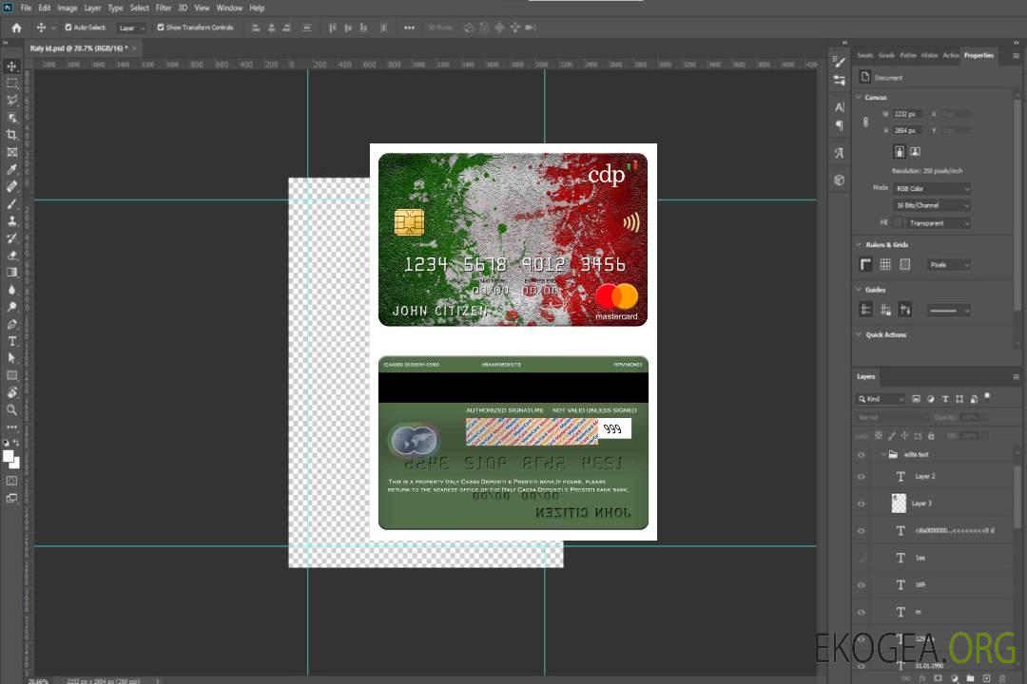Select the Rectangle shape tool
This screenshot has width=1027, height=684.
click(x=11, y=375)
